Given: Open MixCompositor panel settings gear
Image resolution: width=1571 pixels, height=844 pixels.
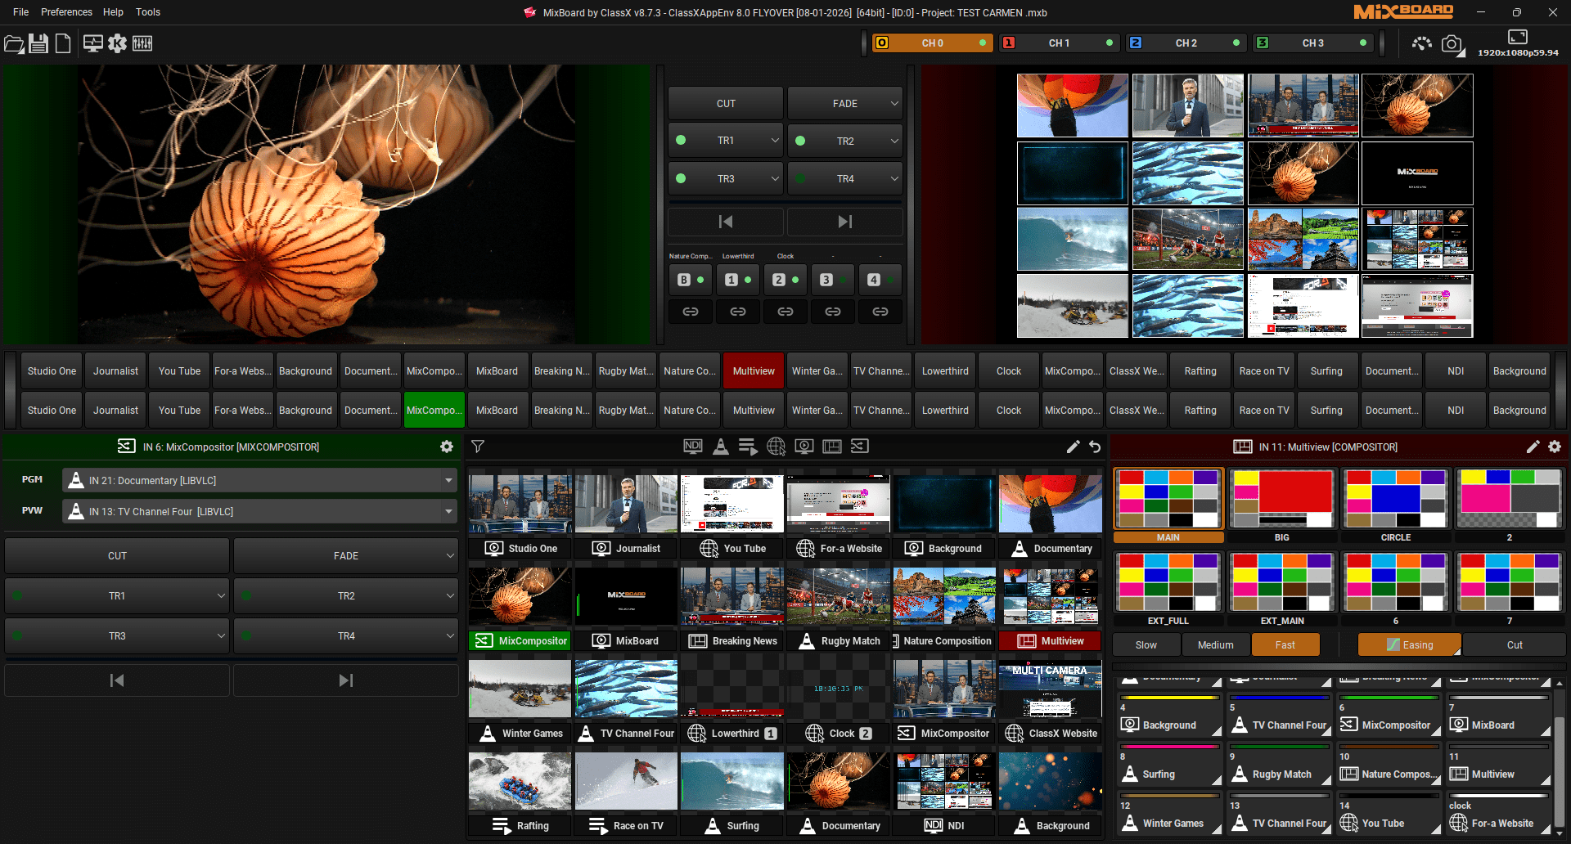Looking at the screenshot, I should pos(447,447).
